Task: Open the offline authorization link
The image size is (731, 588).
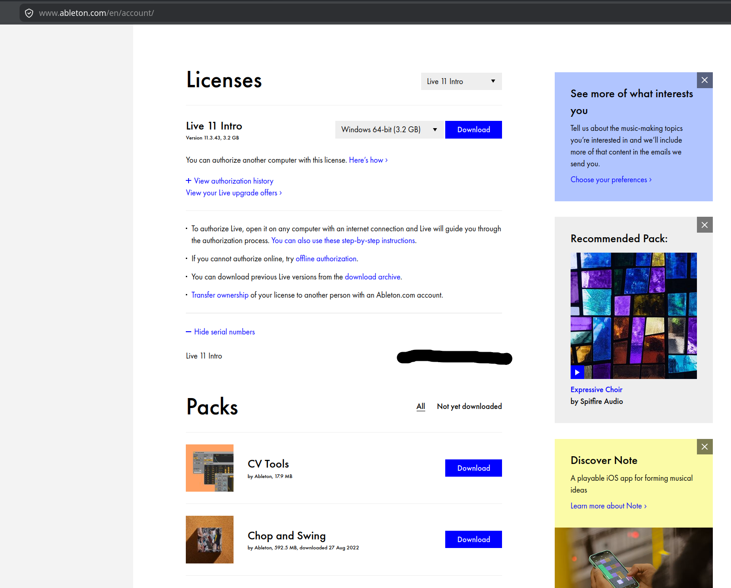Action: click(x=326, y=259)
